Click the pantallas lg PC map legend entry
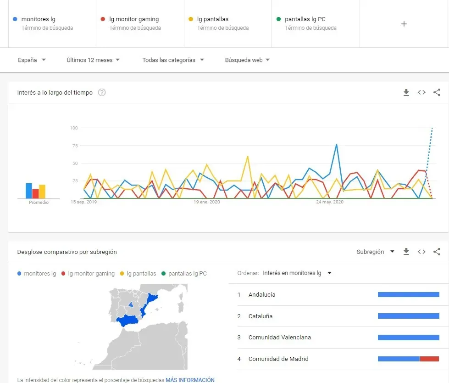The height and width of the screenshot is (383, 449). point(184,274)
